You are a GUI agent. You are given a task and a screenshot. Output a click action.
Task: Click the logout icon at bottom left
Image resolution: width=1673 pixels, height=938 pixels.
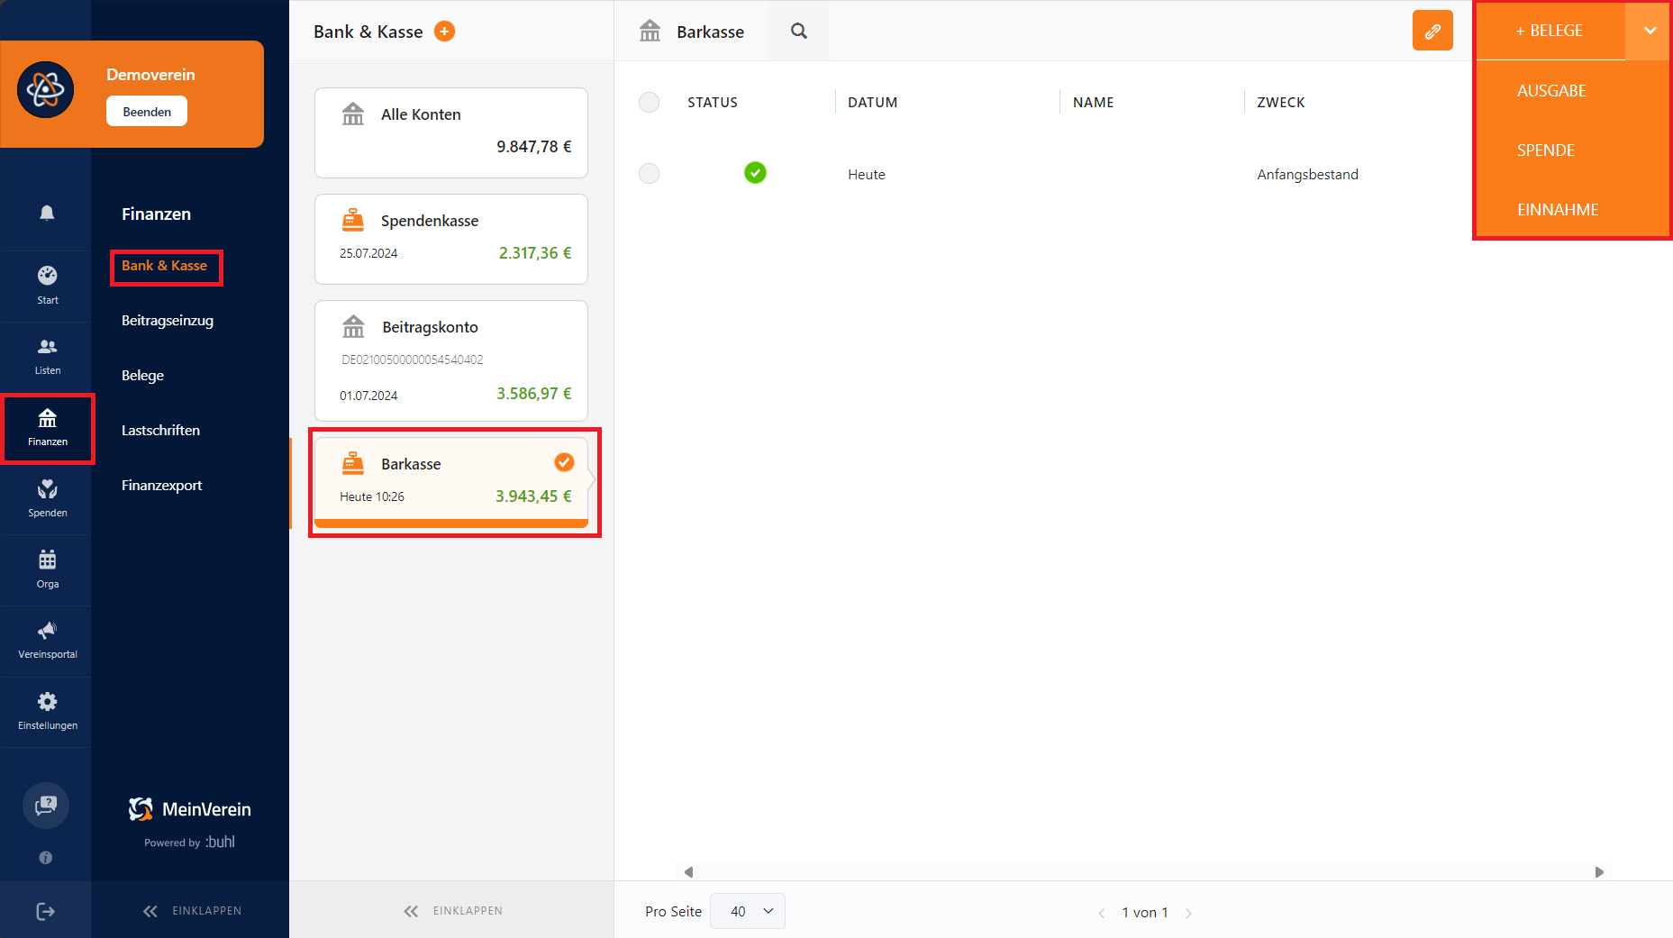click(46, 912)
